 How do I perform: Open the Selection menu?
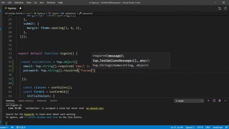19,3
